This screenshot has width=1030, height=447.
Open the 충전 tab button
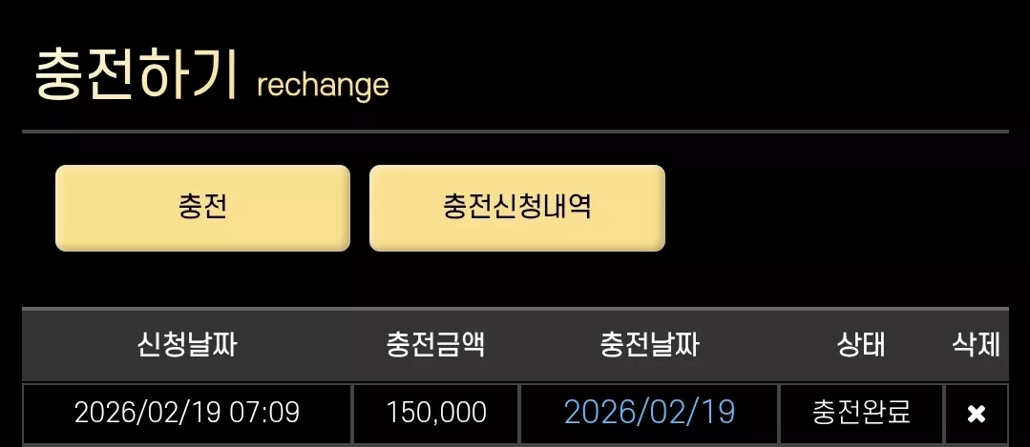pyautogui.click(x=202, y=208)
